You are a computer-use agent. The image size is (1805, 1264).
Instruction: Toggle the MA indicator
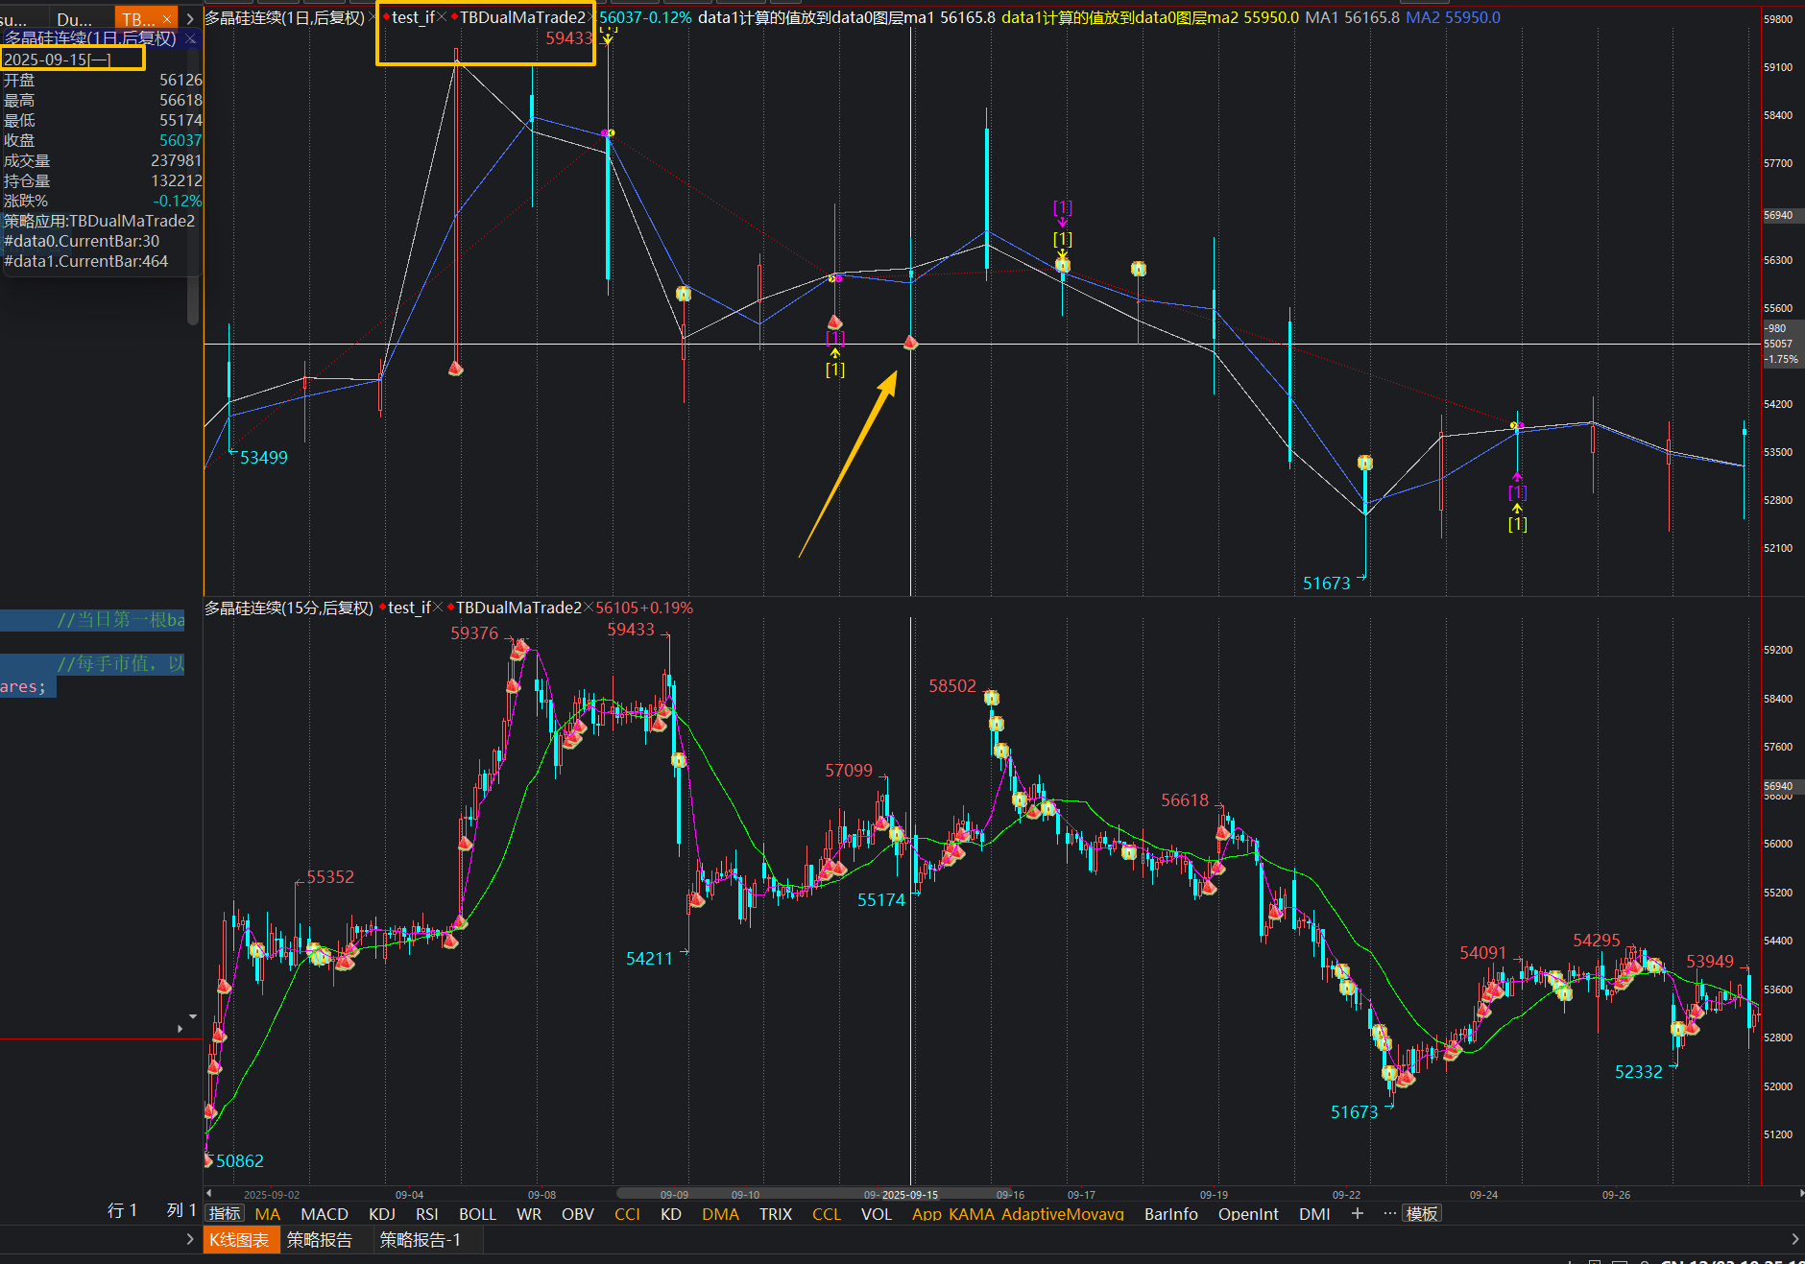[x=267, y=1214]
